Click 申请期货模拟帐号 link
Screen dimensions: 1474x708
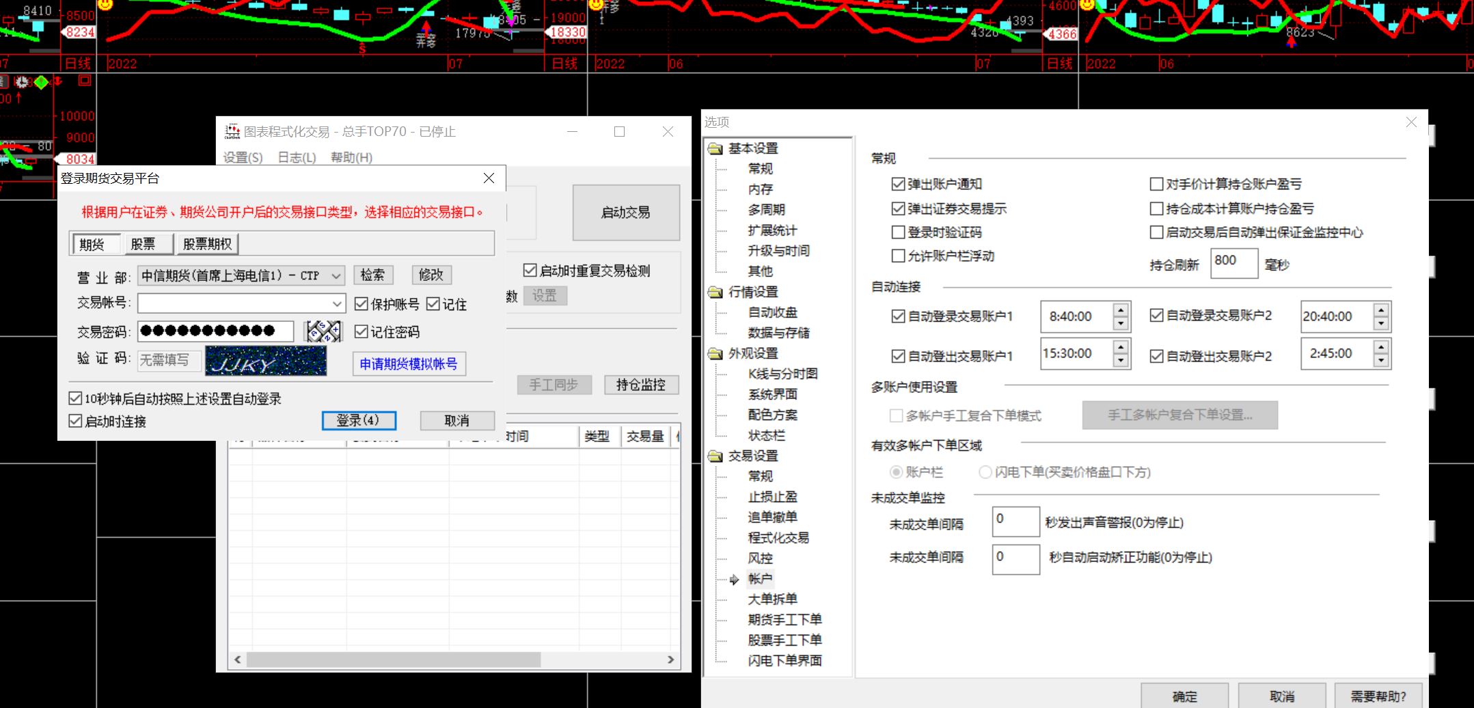coord(409,364)
